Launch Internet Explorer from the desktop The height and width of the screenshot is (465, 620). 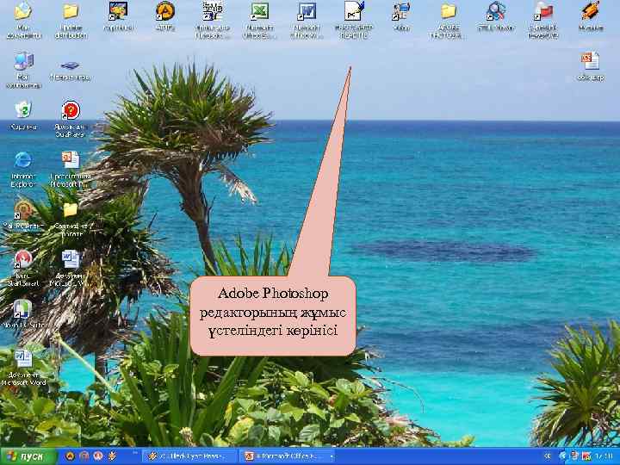click(23, 169)
